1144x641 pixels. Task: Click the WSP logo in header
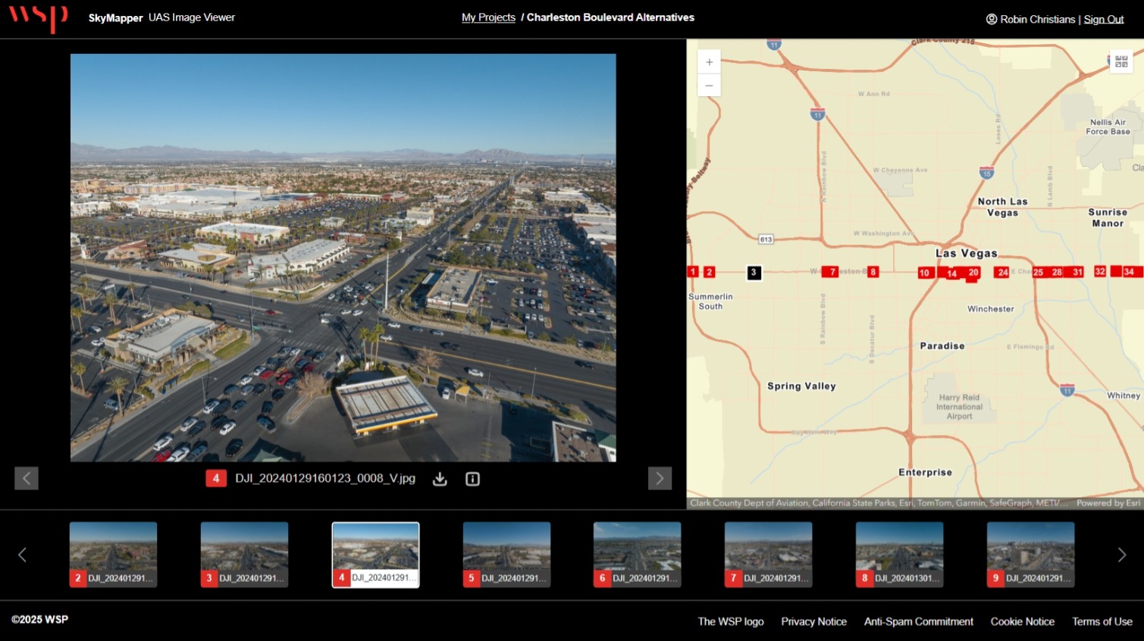pyautogui.click(x=39, y=17)
